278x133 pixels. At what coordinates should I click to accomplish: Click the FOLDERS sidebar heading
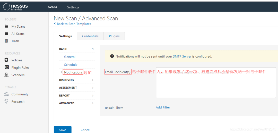pyautogui.click(x=11, y=19)
